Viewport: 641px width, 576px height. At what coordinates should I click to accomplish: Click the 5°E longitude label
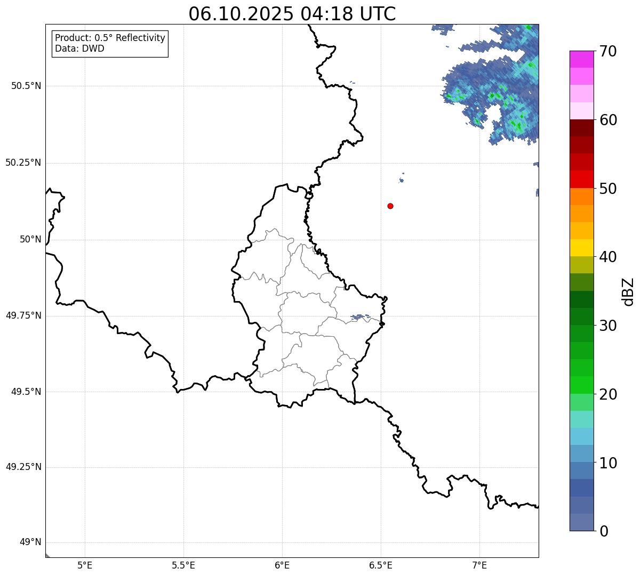click(85, 565)
